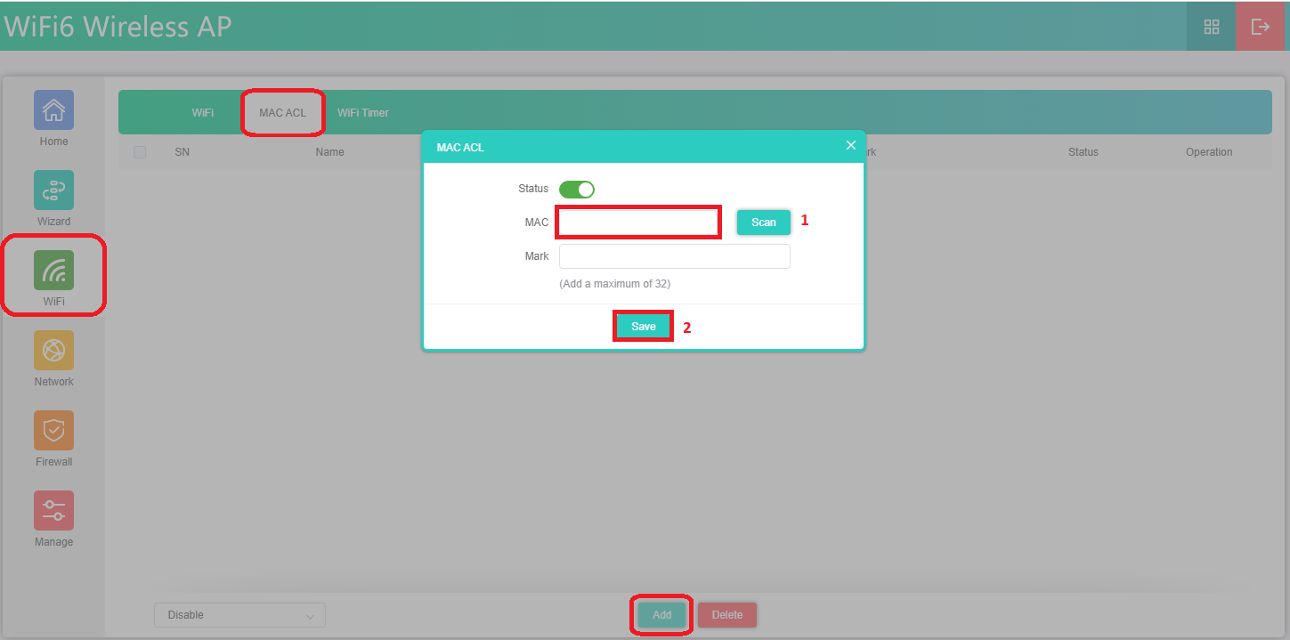The height and width of the screenshot is (640, 1290).
Task: Close the MAC ACL dialog
Action: point(850,145)
